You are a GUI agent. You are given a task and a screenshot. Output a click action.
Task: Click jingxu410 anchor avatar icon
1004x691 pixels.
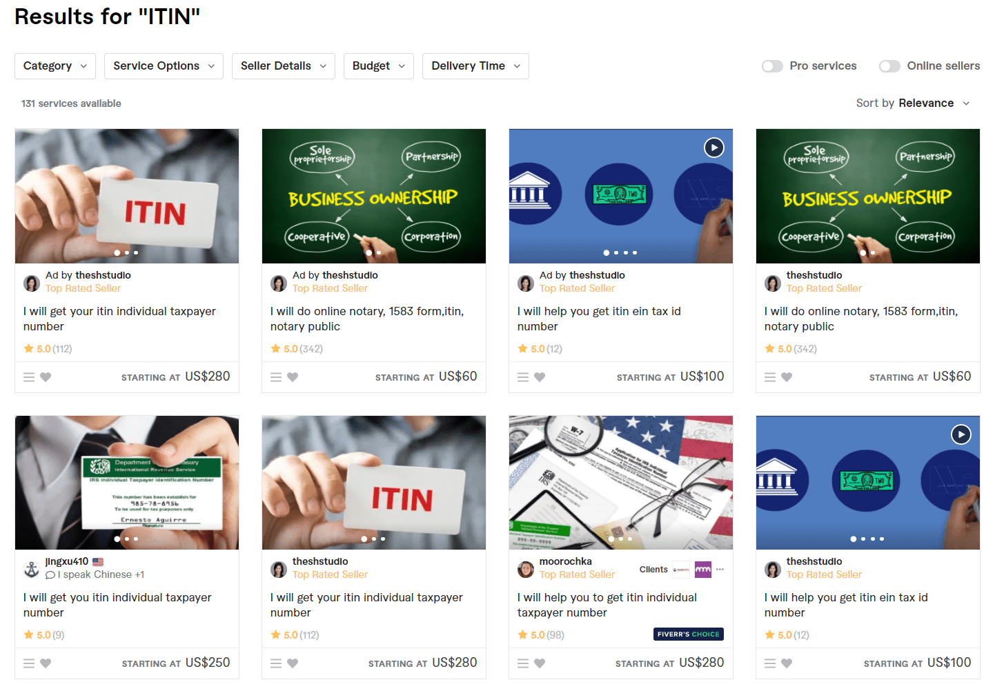32,569
